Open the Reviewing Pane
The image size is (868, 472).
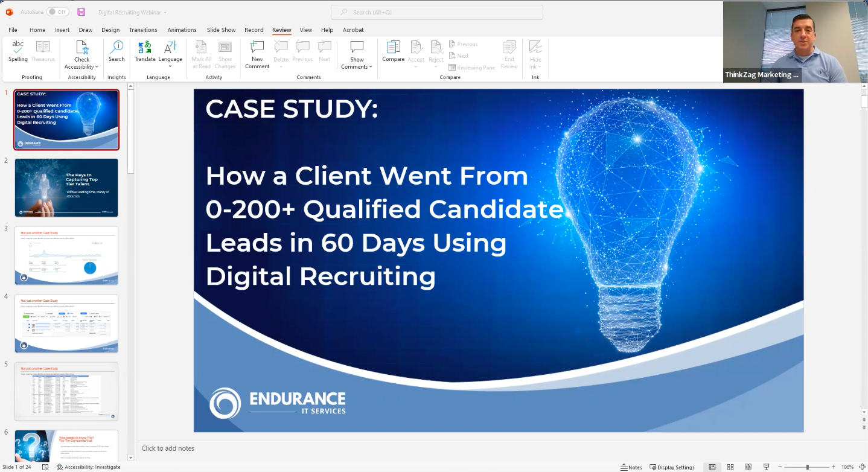471,68
